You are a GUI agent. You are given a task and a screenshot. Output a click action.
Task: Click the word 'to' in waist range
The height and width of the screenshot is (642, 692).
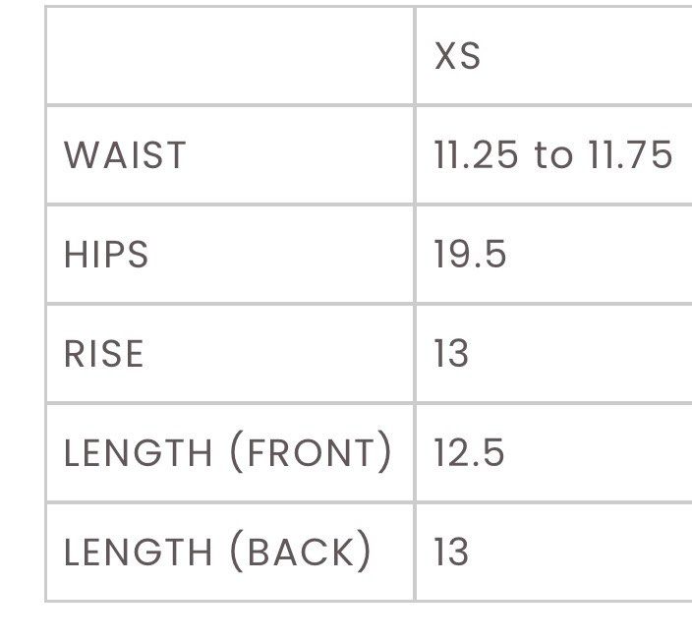553,155
